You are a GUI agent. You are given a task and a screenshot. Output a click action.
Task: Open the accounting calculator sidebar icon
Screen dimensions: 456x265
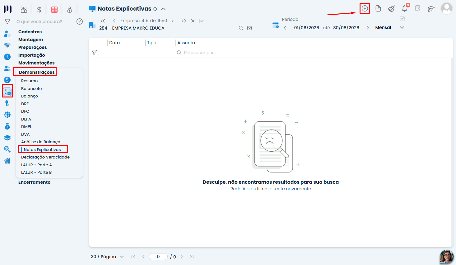[x=7, y=91]
